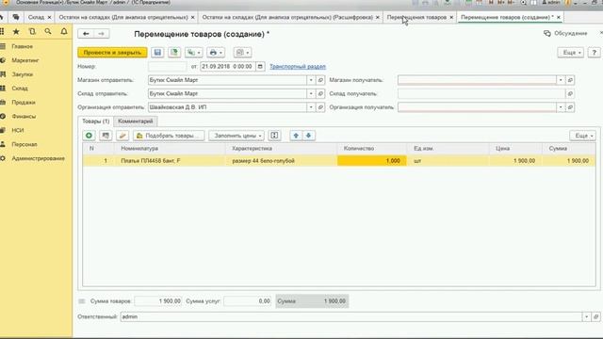This screenshot has width=603, height=339.
Task: Add a new row with green plus icon
Action: click(89, 136)
